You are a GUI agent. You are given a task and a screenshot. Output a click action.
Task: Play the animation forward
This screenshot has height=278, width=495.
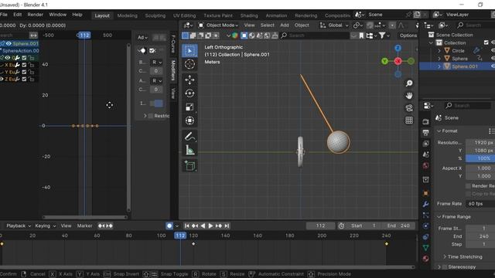[210, 225]
